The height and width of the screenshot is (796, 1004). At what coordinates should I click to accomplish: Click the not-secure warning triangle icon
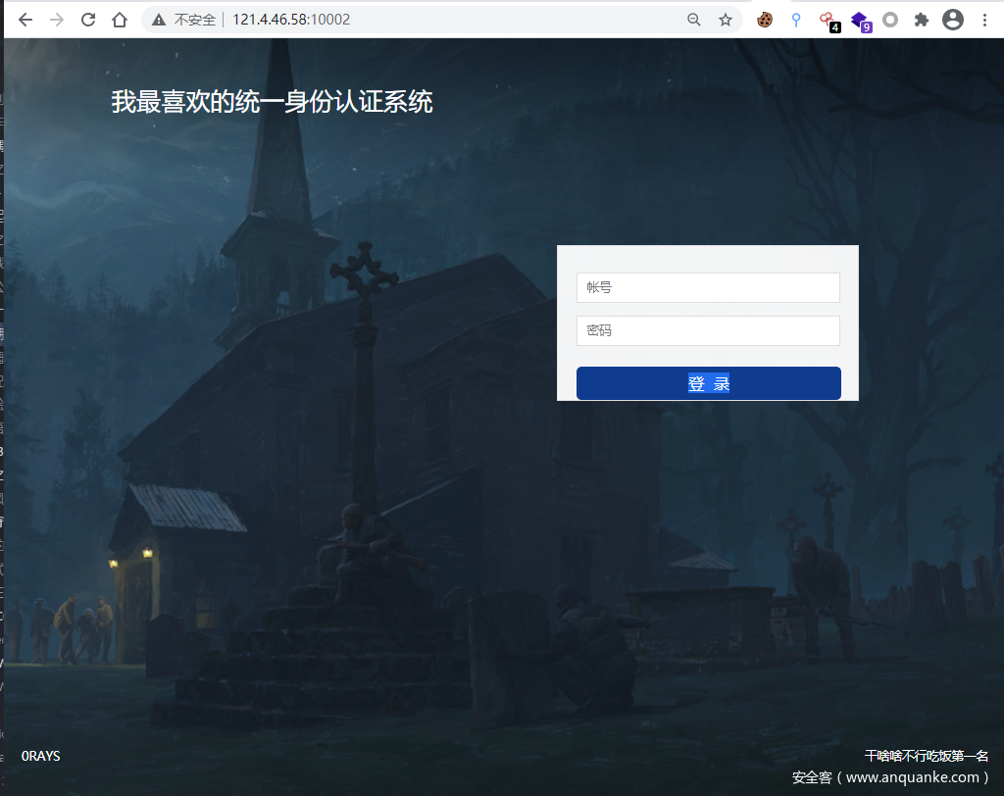pyautogui.click(x=158, y=20)
